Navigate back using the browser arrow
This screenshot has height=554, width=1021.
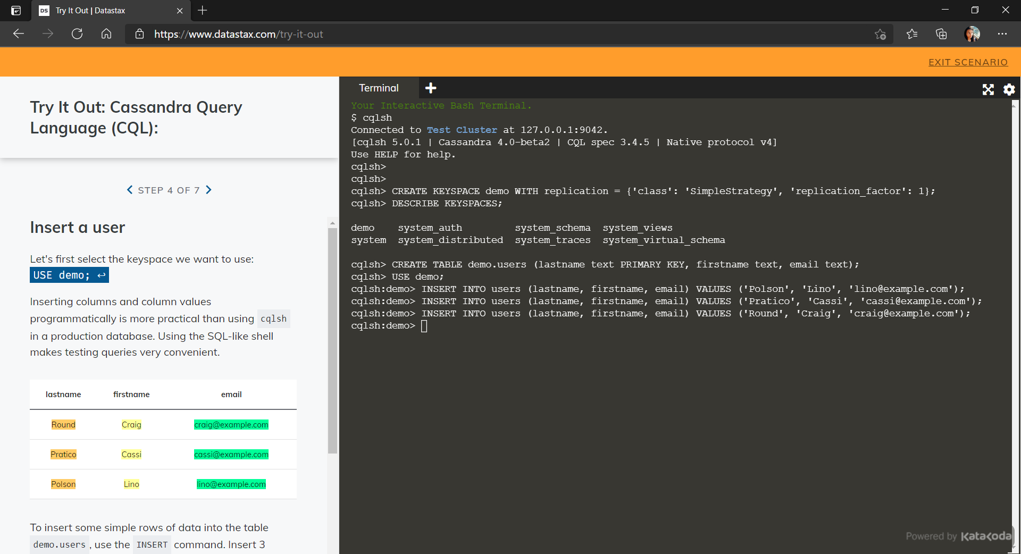click(x=18, y=33)
